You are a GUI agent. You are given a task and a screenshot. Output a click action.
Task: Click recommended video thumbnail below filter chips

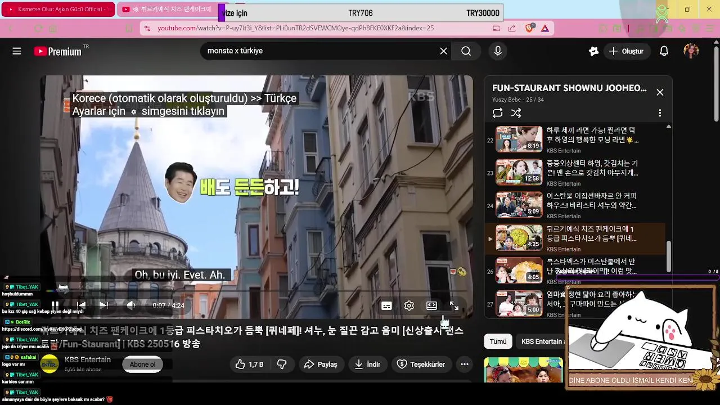click(x=523, y=370)
